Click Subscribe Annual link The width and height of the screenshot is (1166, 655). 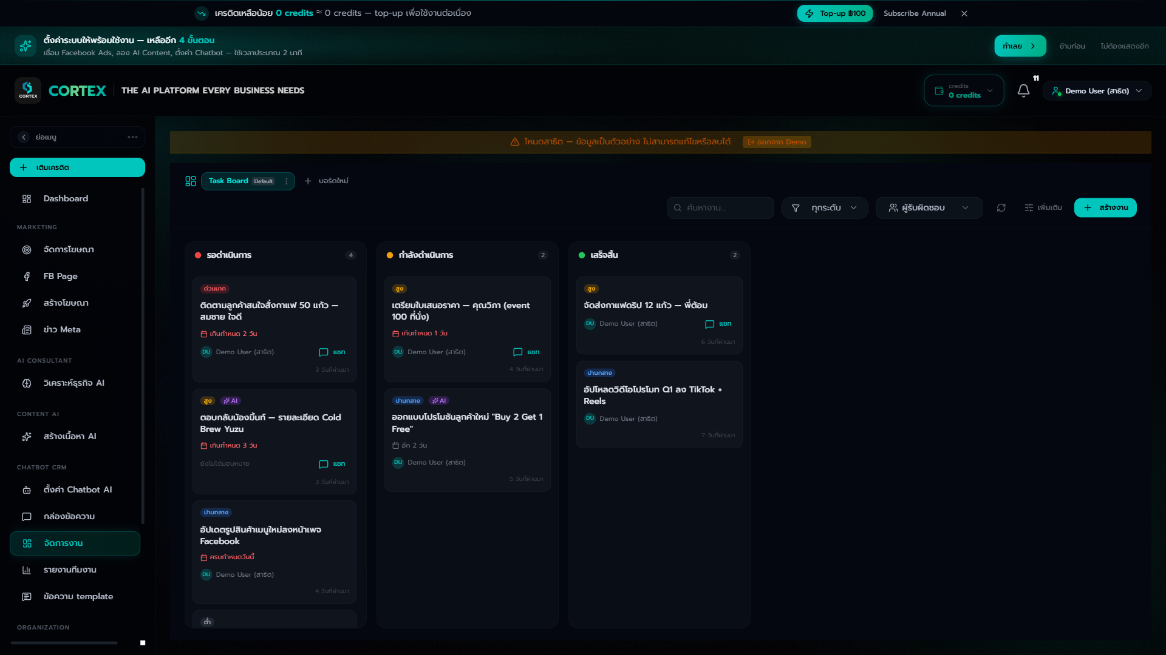[915, 13]
